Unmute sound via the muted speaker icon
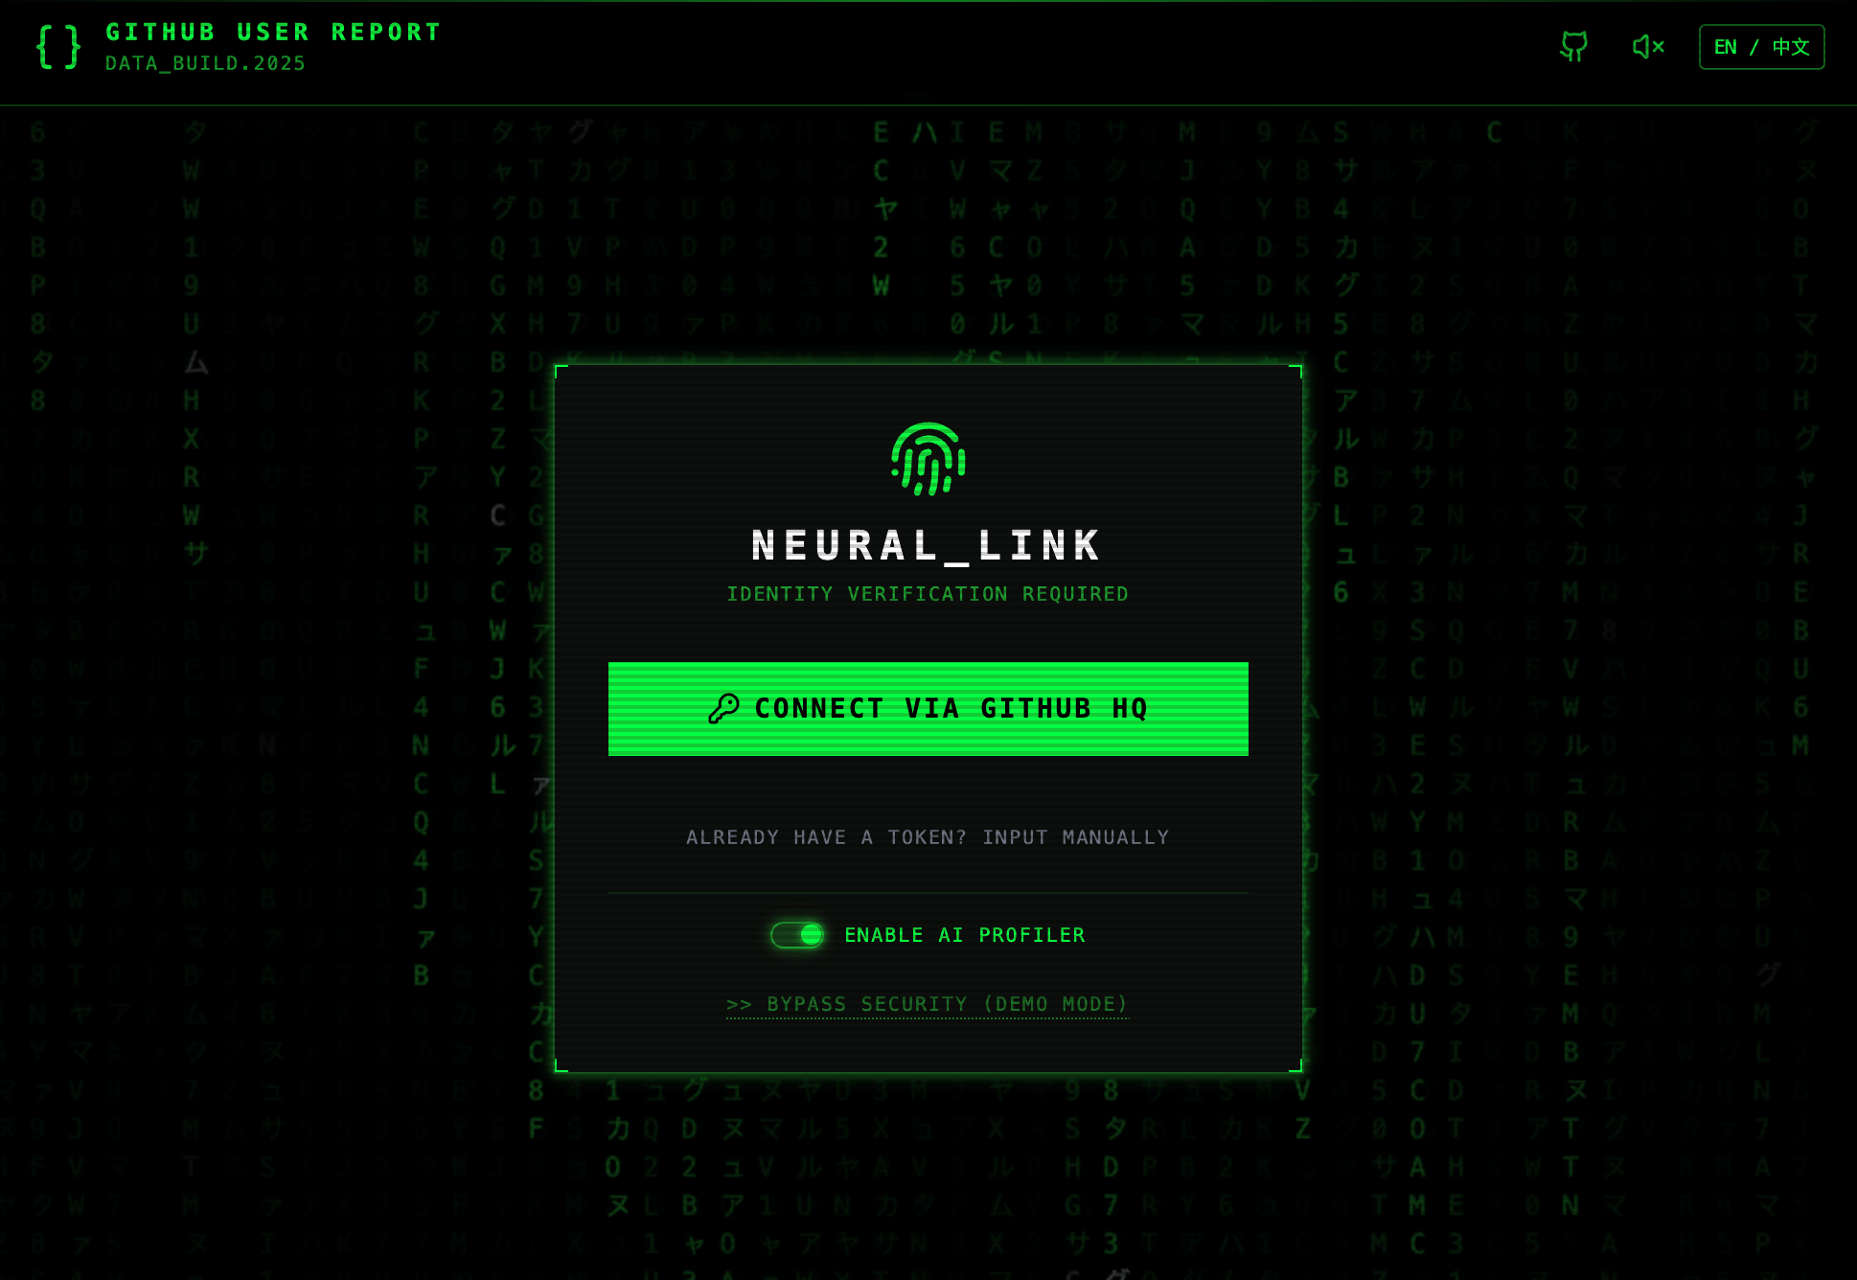Screen dimensions: 1857x1280 tap(1648, 47)
